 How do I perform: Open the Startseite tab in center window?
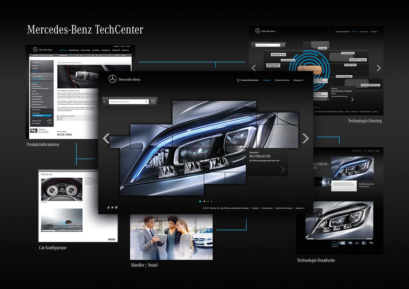(x=267, y=80)
